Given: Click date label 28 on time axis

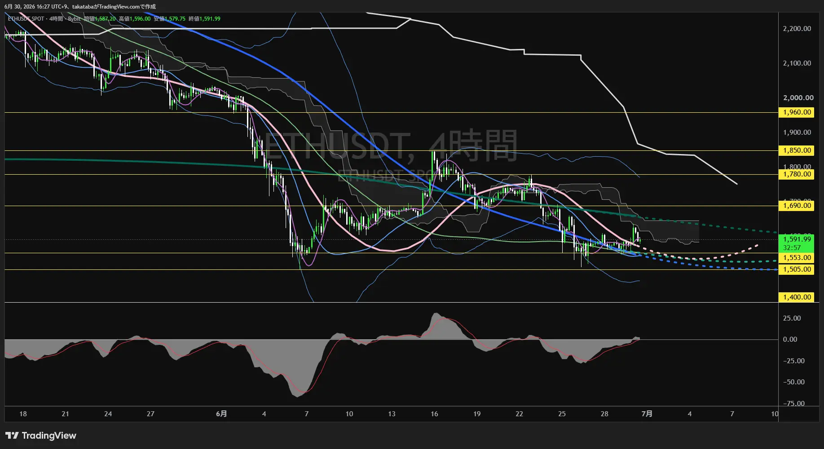Looking at the screenshot, I should 604,414.
